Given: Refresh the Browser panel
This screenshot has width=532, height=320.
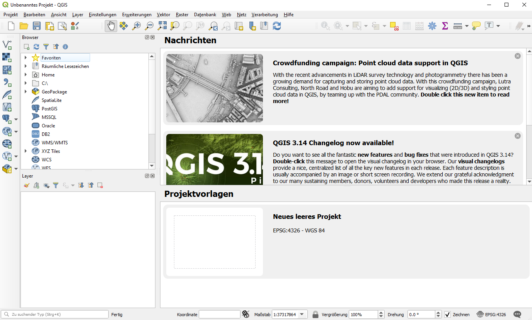Looking at the screenshot, I should 36,47.
